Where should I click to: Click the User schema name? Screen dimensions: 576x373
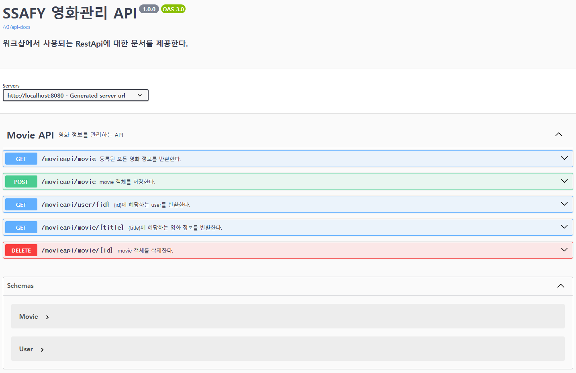pyautogui.click(x=26, y=349)
